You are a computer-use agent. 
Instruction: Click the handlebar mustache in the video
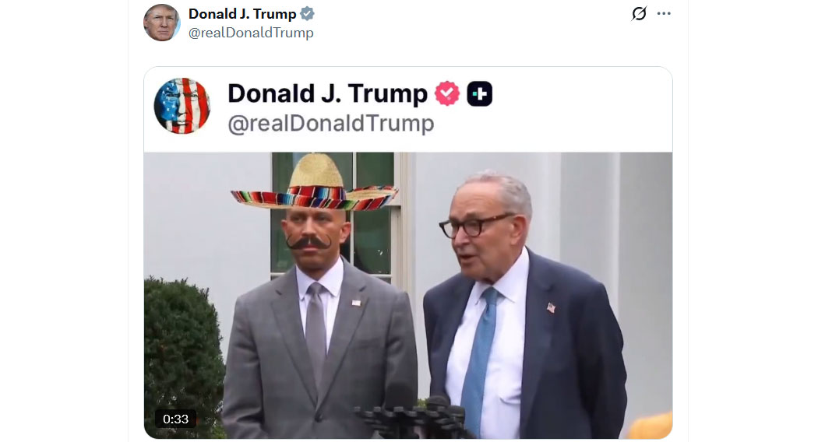click(311, 243)
